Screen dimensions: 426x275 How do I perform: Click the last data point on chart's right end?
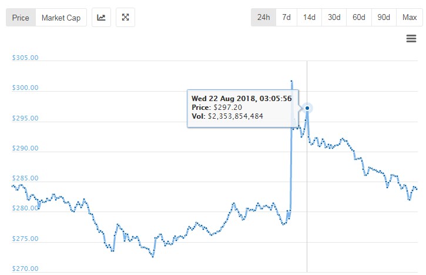[x=417, y=189]
